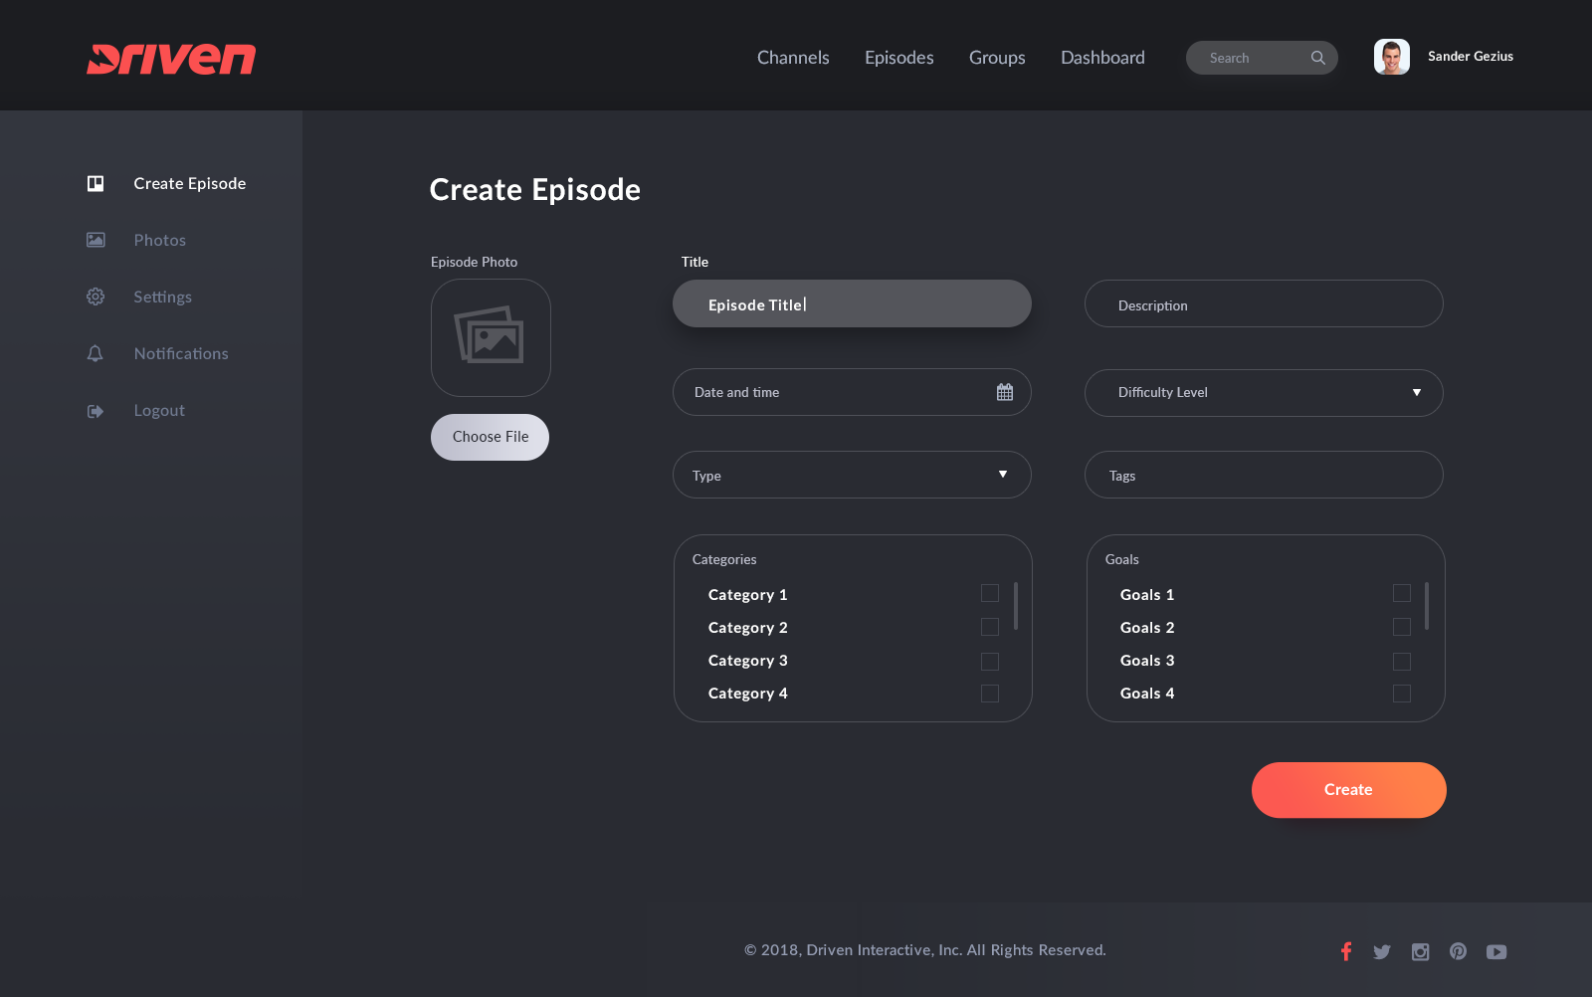Click into the Description field
Viewport: 1592px width, 997px height.
(1264, 304)
